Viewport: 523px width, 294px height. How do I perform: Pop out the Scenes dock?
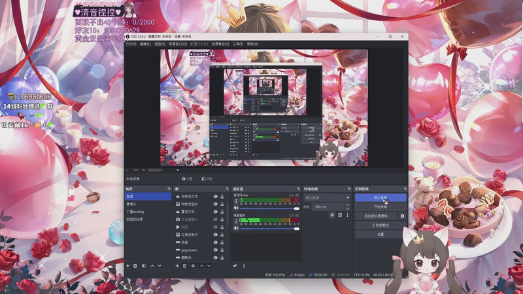tap(169, 189)
